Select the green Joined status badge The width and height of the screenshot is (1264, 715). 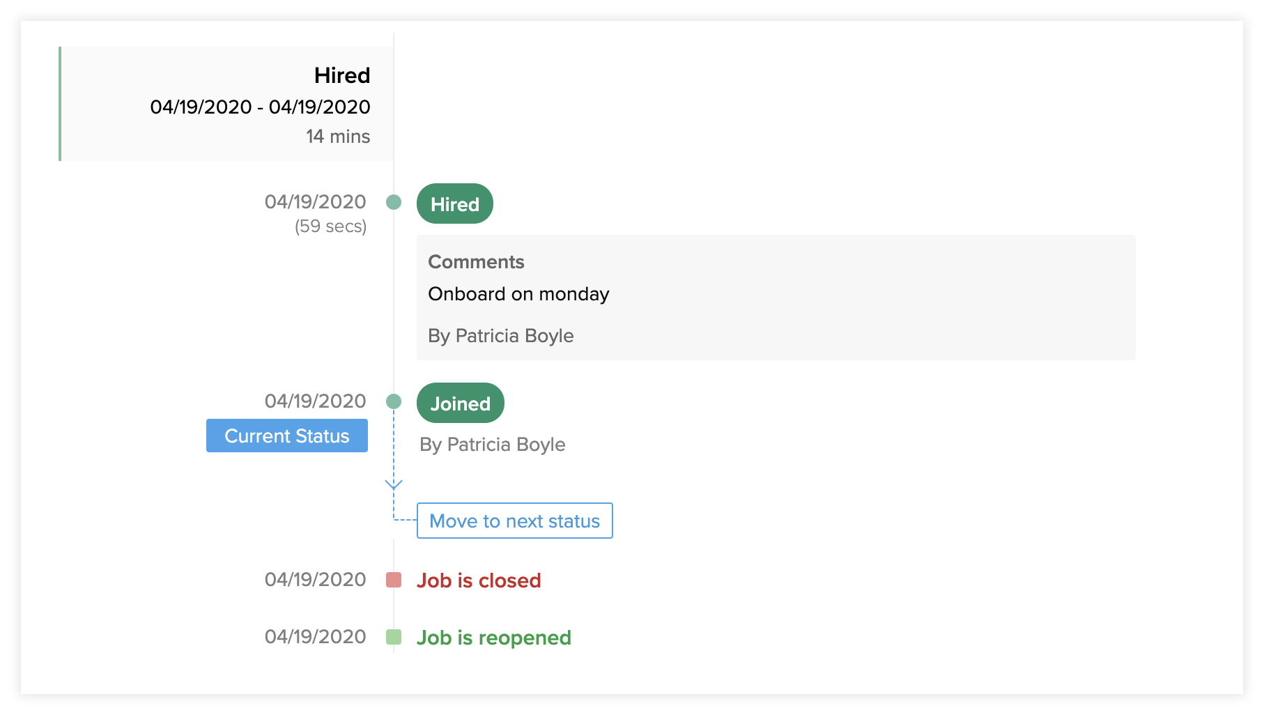tap(460, 403)
